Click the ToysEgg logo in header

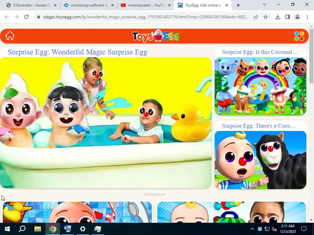156,36
